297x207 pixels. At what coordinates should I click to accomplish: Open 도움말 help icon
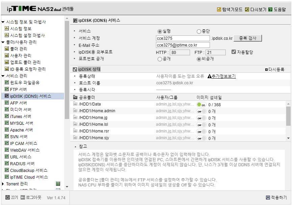270,9
